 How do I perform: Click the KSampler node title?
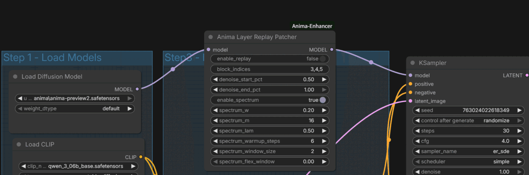point(433,63)
